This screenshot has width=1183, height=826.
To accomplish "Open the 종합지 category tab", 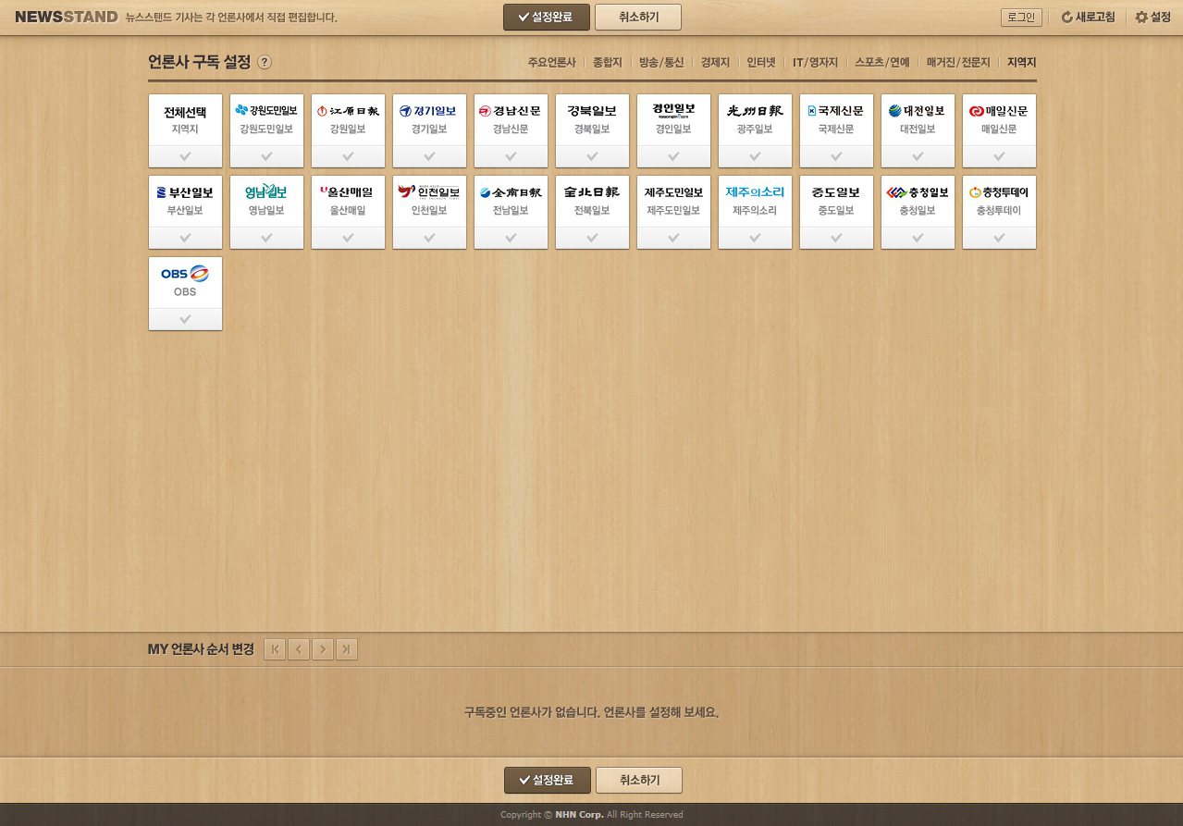I will pos(607,63).
